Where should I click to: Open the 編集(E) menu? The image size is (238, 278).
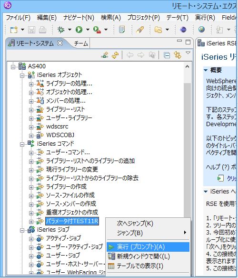pyautogui.click(x=47, y=18)
